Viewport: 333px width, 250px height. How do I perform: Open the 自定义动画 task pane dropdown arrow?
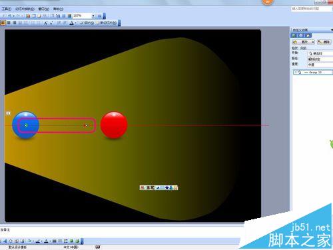point(332,30)
